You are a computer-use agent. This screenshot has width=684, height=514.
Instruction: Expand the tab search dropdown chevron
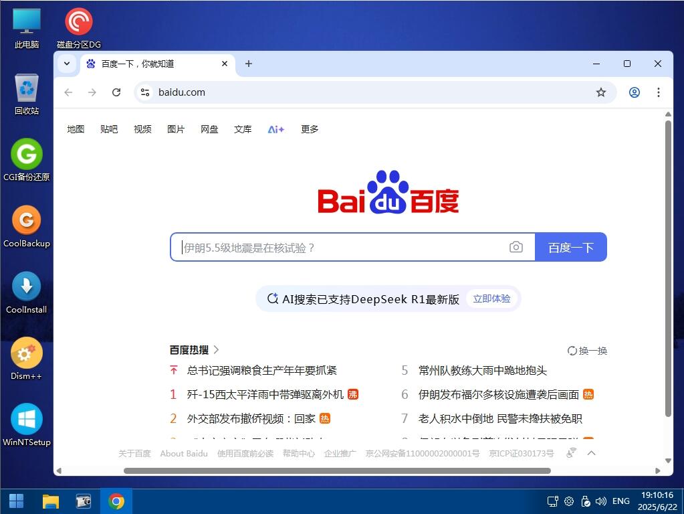coord(66,64)
